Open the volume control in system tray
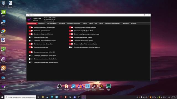This screenshot has height=99, width=177. (x=144, y=97)
